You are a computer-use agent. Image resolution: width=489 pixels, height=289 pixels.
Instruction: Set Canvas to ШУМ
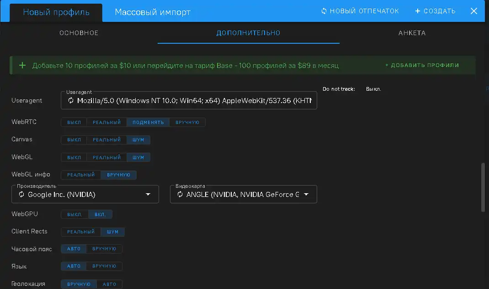click(138, 139)
